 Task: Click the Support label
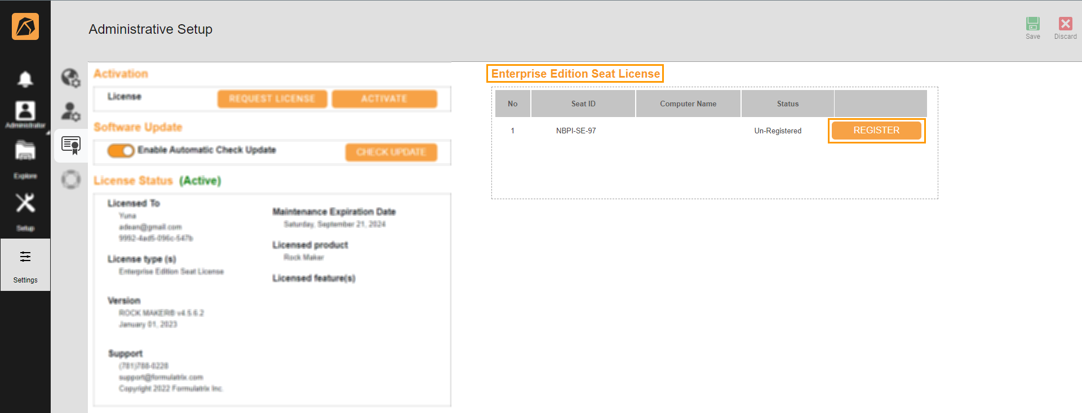pyautogui.click(x=125, y=353)
